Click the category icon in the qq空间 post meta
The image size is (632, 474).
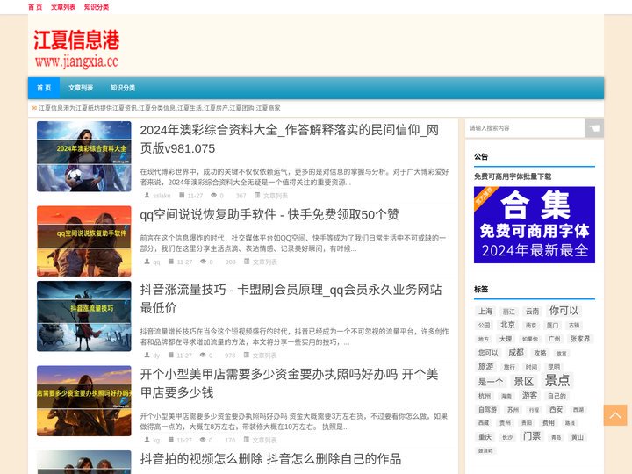pyautogui.click(x=247, y=262)
